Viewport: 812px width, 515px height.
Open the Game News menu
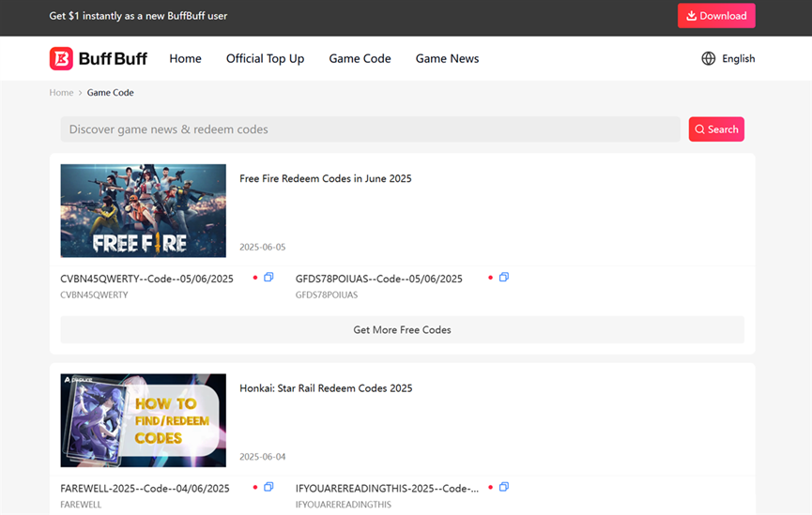pyautogui.click(x=448, y=58)
